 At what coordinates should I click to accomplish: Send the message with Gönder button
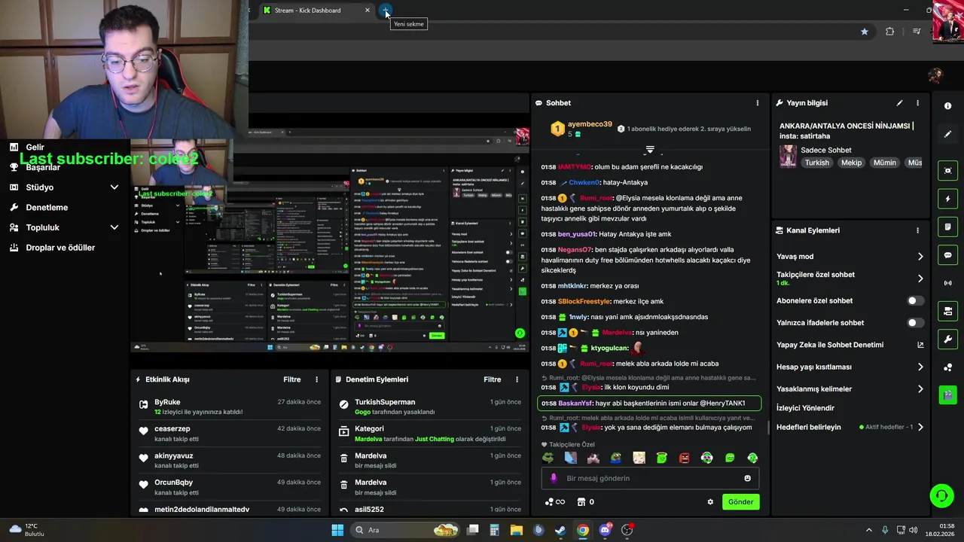740,502
